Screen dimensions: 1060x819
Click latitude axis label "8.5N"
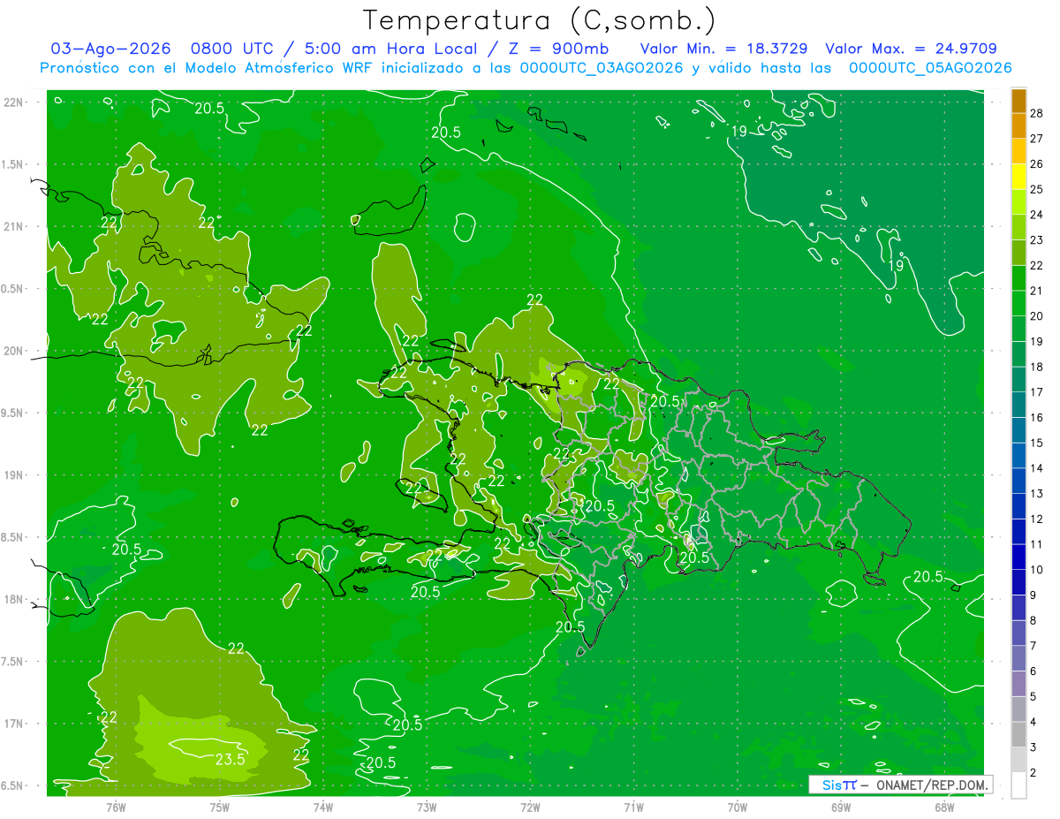13,537
